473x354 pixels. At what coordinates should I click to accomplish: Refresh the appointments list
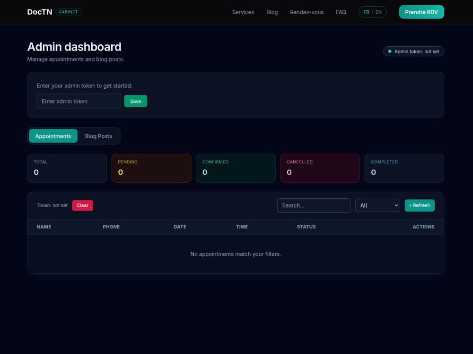pyautogui.click(x=420, y=206)
